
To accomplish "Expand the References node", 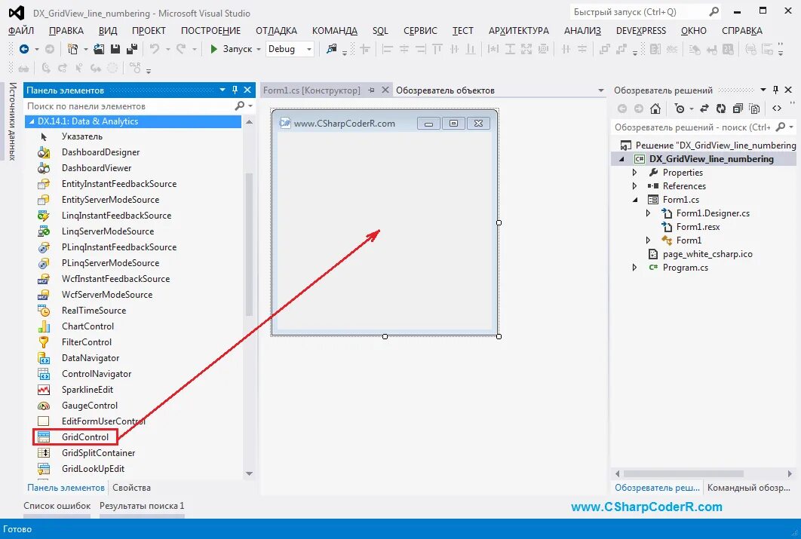I will (x=634, y=185).
